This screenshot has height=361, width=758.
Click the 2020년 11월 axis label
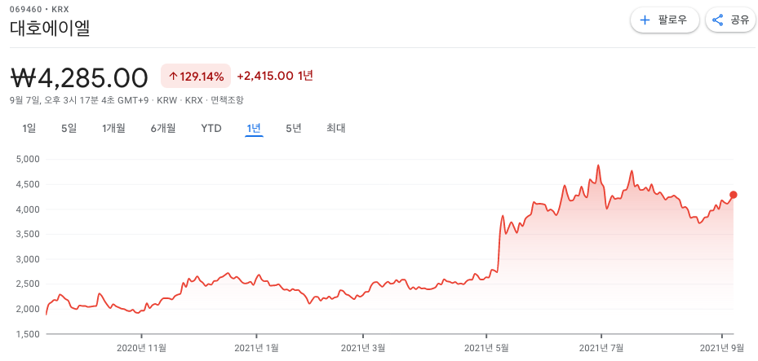(142, 347)
